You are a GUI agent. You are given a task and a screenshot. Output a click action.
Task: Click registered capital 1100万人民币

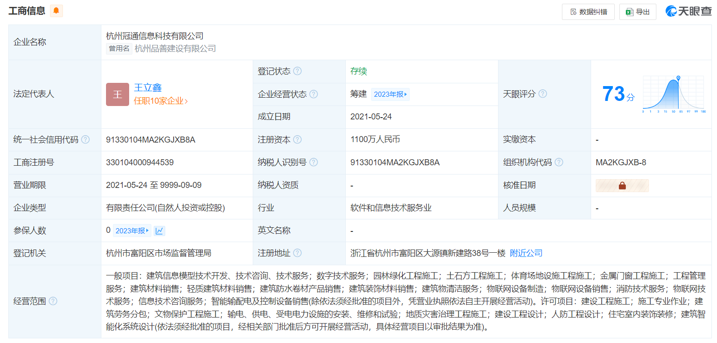[x=375, y=139]
